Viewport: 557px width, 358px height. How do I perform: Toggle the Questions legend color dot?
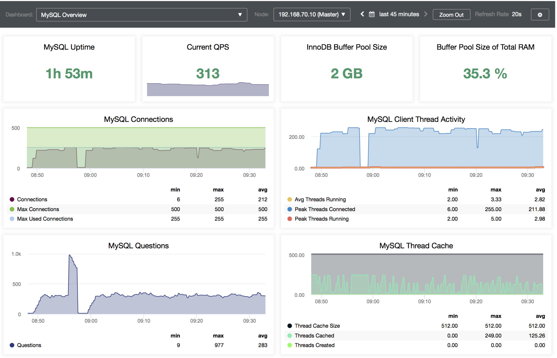(12, 345)
